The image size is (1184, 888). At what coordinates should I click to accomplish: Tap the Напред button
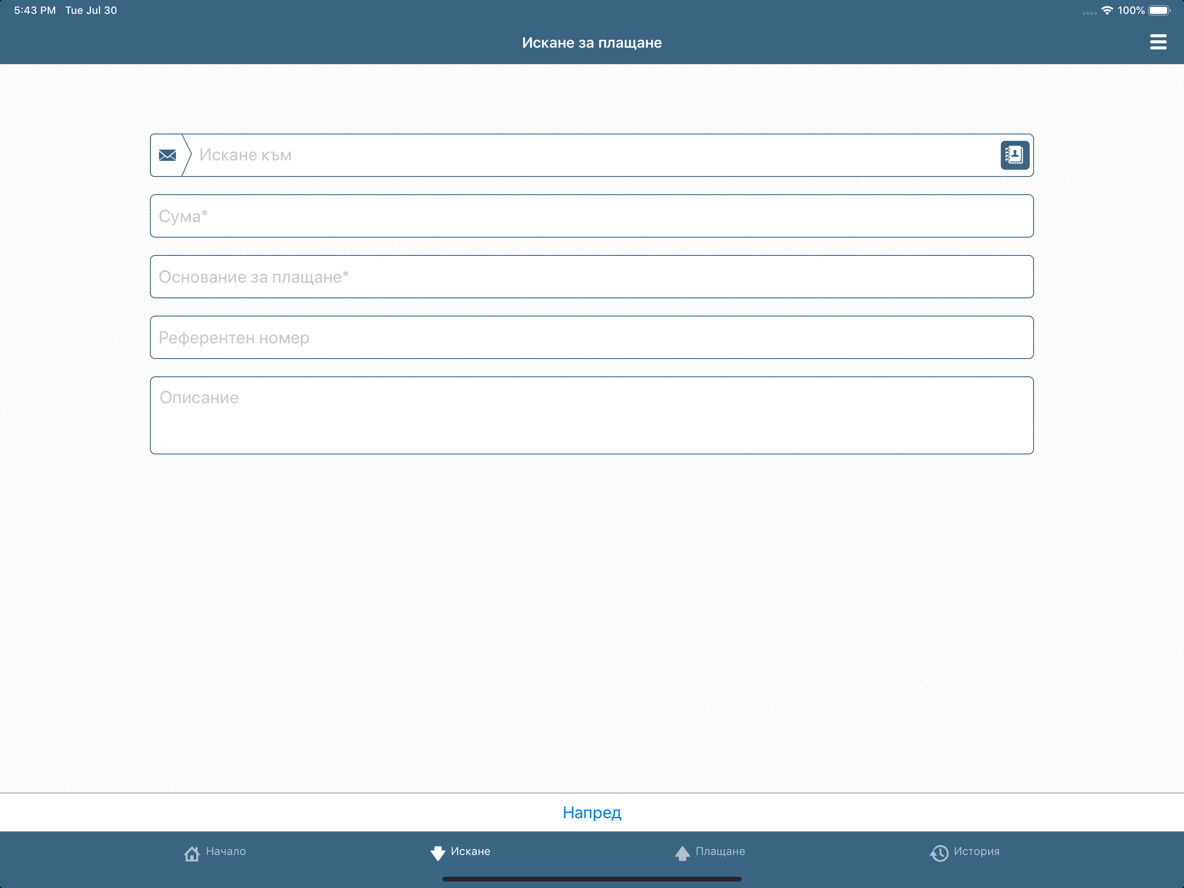[592, 813]
